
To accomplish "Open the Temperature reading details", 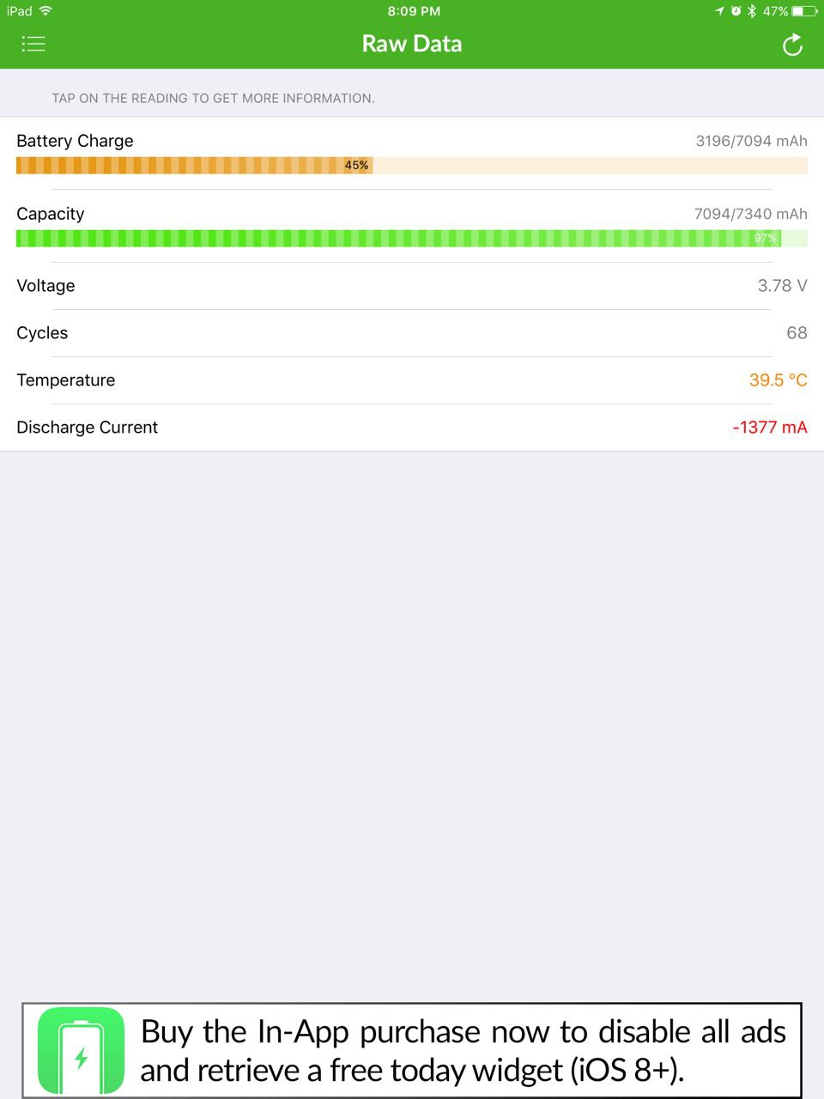I will 412,380.
